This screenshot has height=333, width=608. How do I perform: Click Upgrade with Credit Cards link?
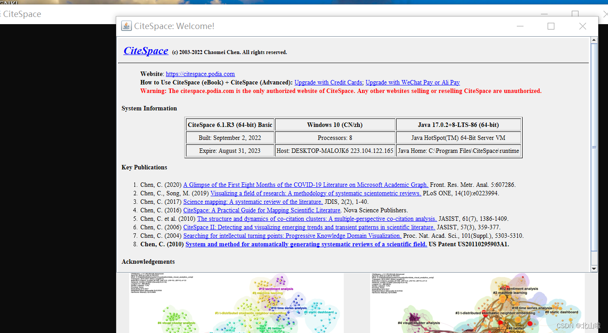[x=329, y=83]
